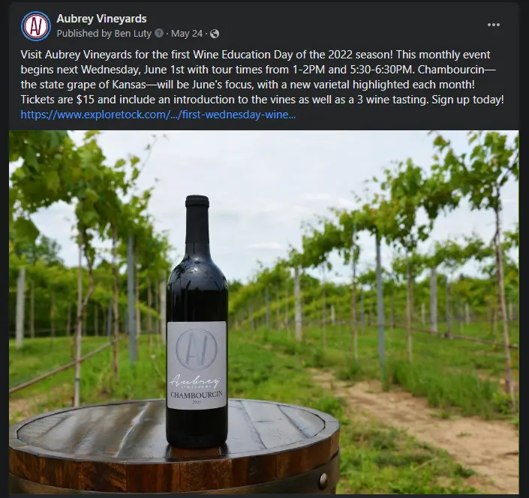
Task: Click the globe public audience icon
Action: click(x=215, y=34)
